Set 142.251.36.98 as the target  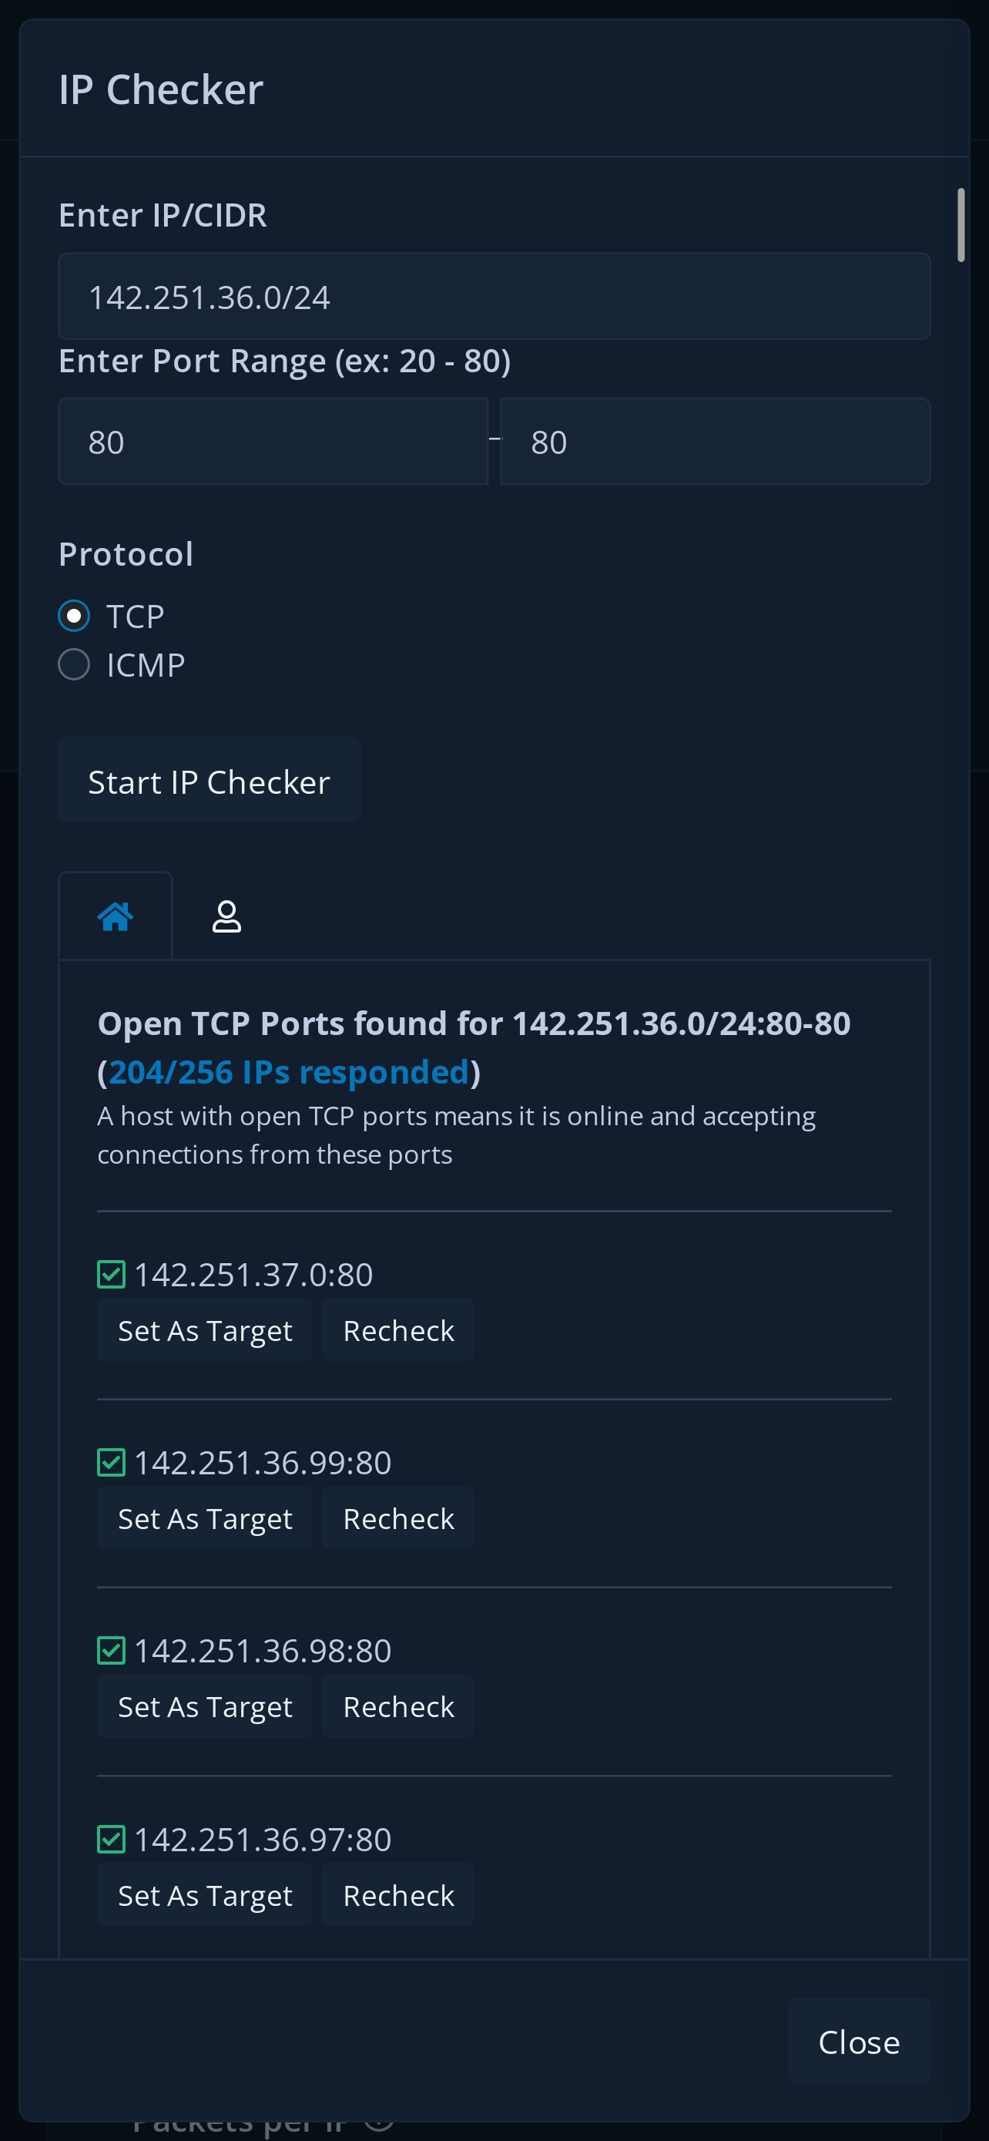click(x=204, y=1706)
